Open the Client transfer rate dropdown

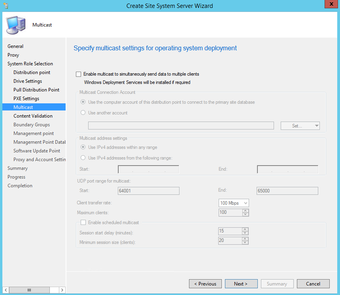(x=234, y=203)
